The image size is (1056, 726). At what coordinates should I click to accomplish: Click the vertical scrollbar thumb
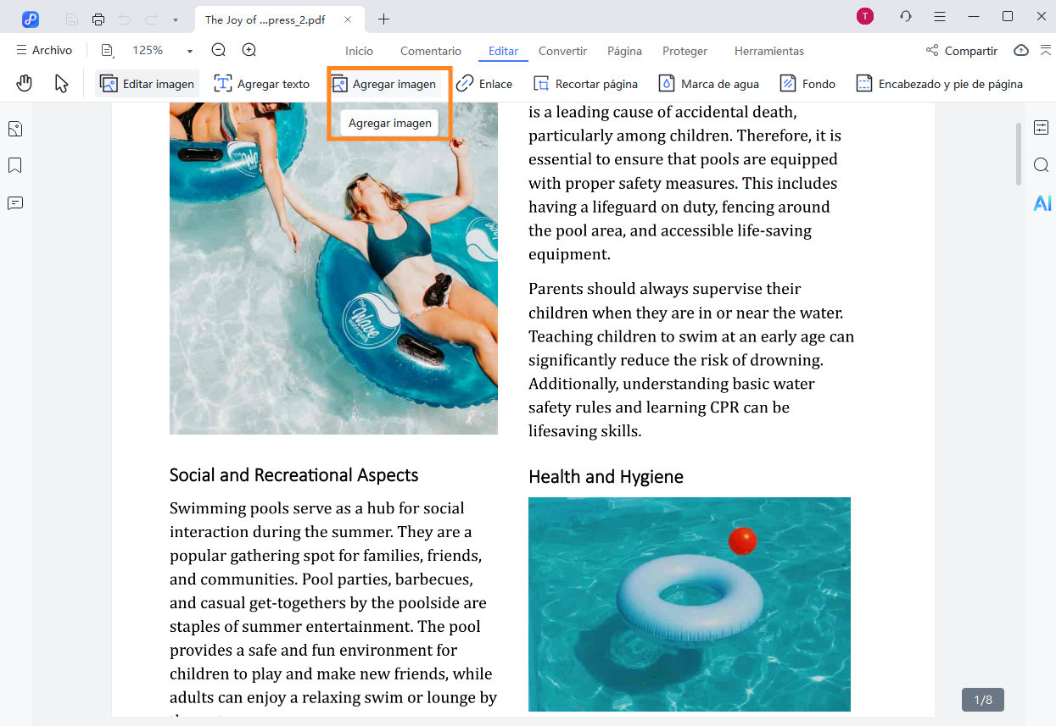(1019, 153)
